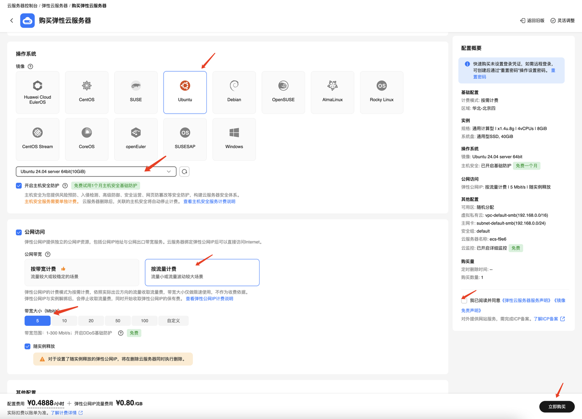The width and height of the screenshot is (582, 419).
Task: Pick the openEuler image card
Action: [136, 140]
